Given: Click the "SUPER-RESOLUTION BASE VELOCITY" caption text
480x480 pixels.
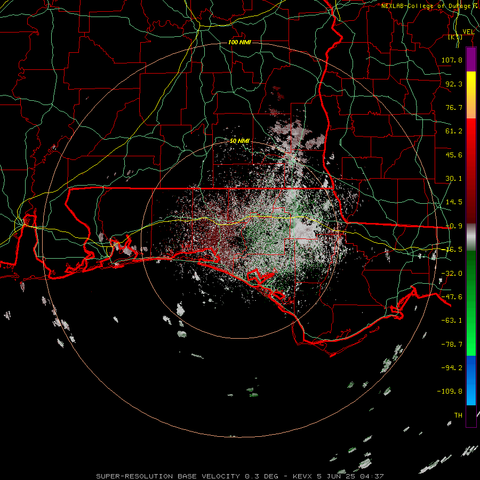Looking at the screenshot, I should point(169,476).
